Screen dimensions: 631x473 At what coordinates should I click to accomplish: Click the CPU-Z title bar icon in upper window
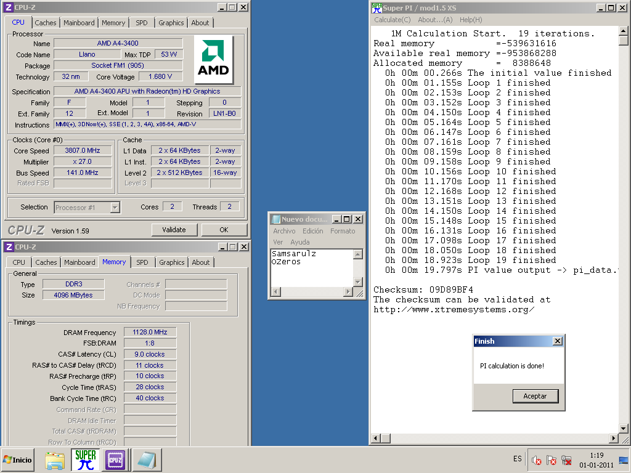9,7
